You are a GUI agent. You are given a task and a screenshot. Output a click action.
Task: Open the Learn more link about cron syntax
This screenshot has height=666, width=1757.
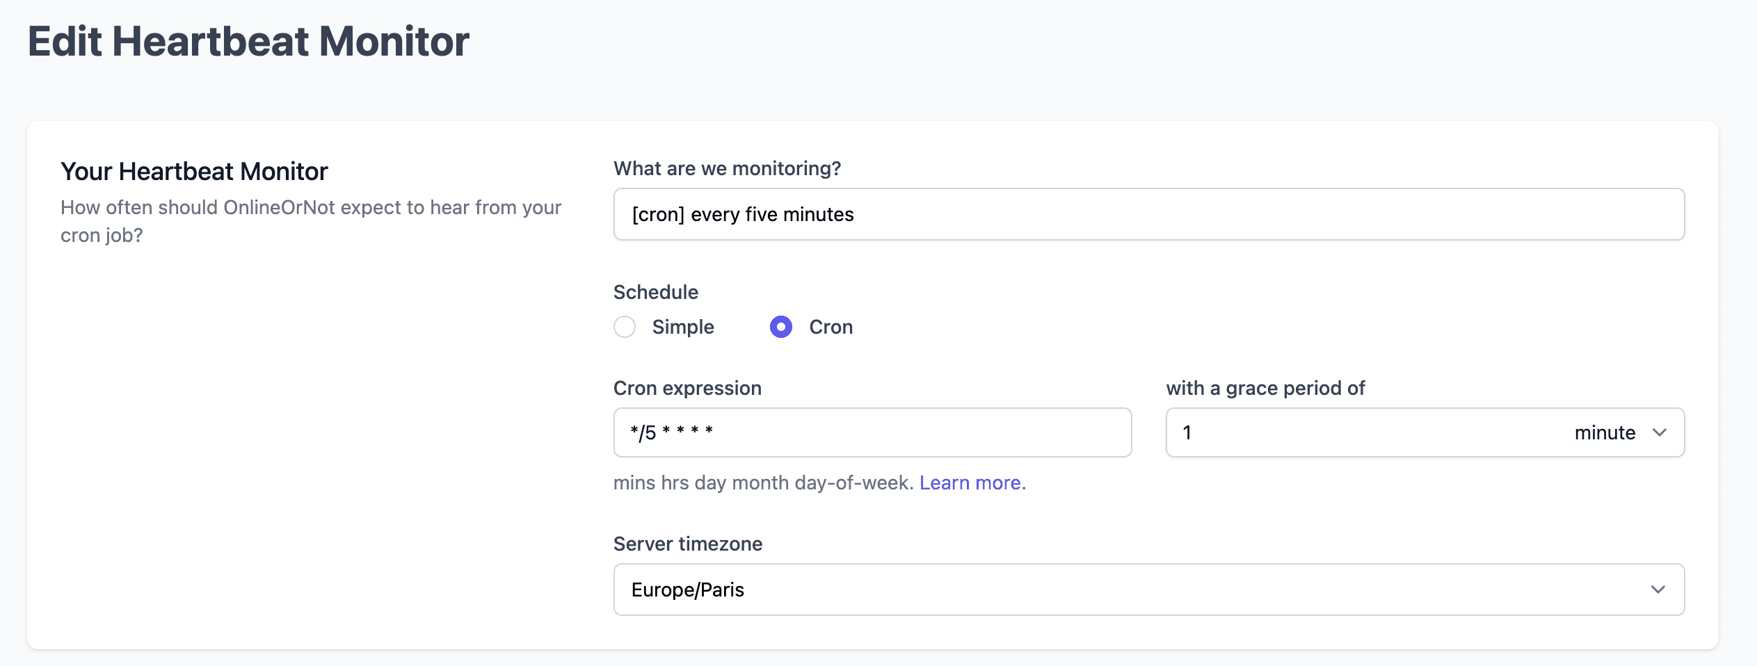pos(971,482)
